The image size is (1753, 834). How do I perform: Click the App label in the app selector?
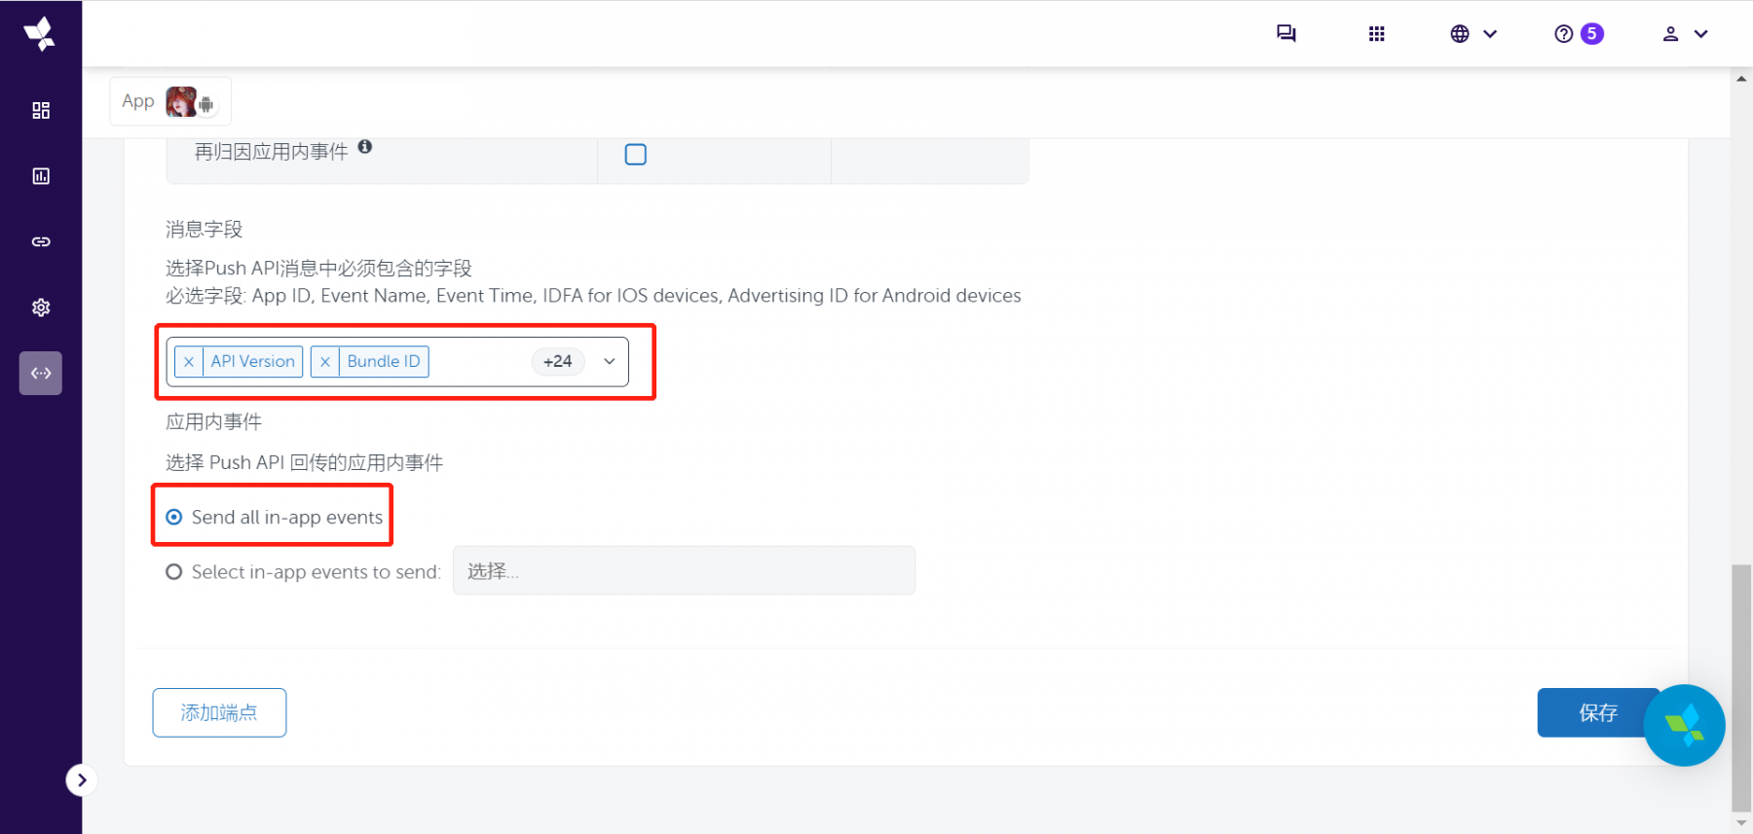point(138,101)
